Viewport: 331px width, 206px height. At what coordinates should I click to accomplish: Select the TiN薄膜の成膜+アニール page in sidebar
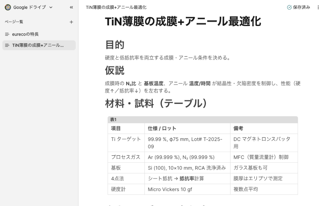coord(38,45)
